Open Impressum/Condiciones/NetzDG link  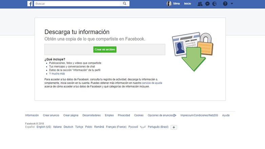coord(199,115)
